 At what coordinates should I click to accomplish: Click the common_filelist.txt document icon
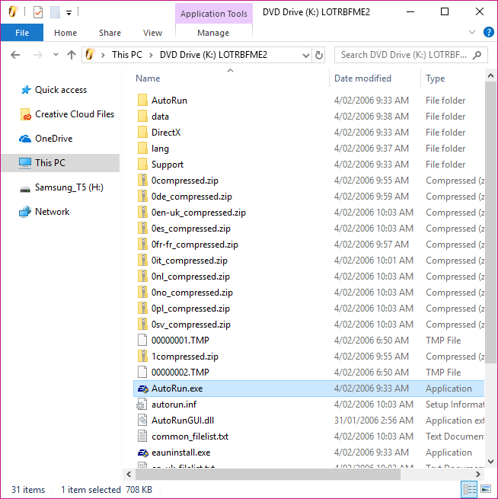pyautogui.click(x=142, y=437)
